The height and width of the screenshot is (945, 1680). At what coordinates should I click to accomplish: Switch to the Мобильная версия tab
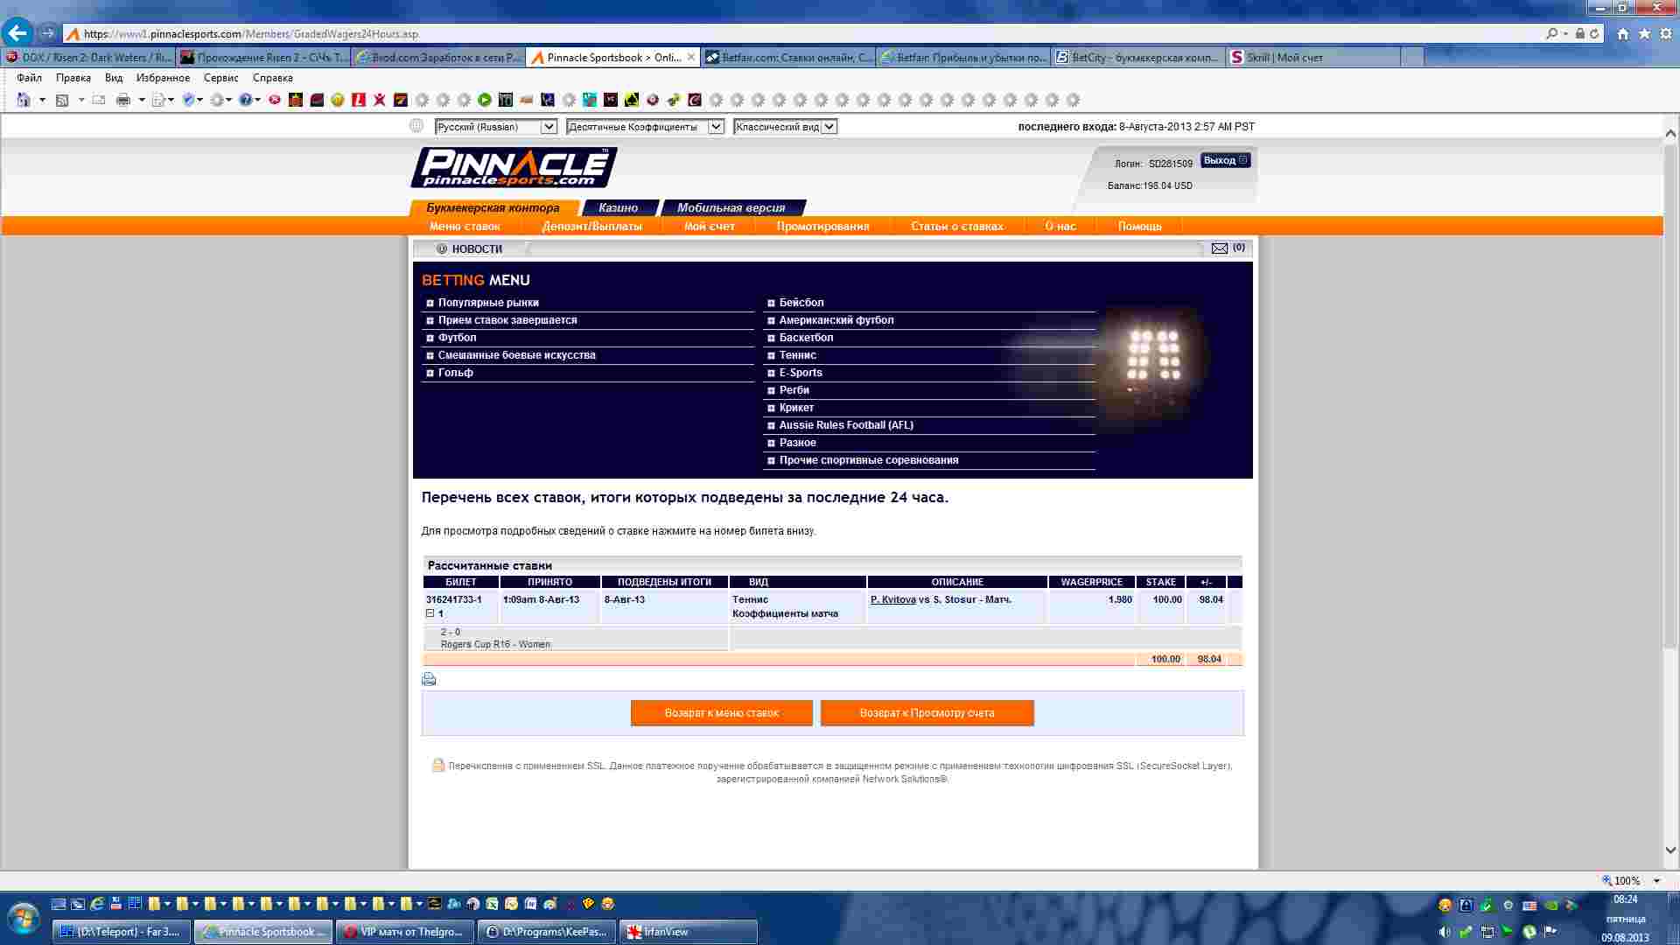(x=731, y=208)
